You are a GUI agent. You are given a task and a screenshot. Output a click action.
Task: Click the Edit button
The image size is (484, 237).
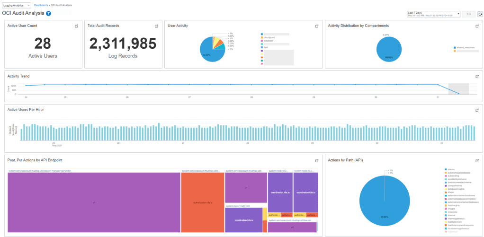coord(468,14)
